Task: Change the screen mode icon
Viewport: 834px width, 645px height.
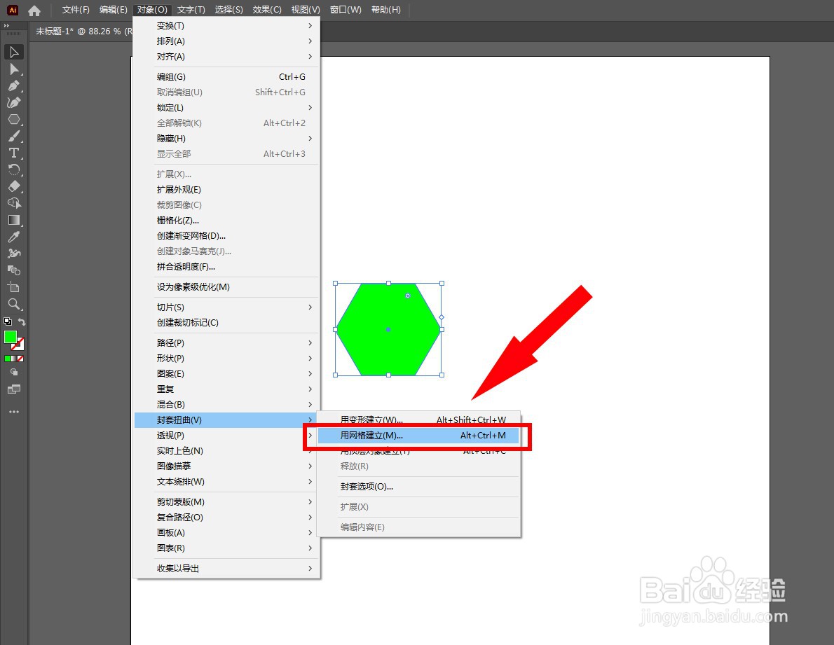Action: (14, 389)
